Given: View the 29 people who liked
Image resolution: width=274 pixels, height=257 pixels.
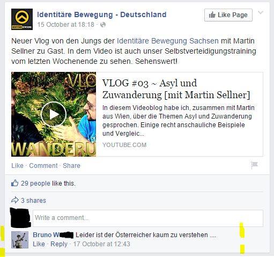Looking at the screenshot, I should click(35, 183).
